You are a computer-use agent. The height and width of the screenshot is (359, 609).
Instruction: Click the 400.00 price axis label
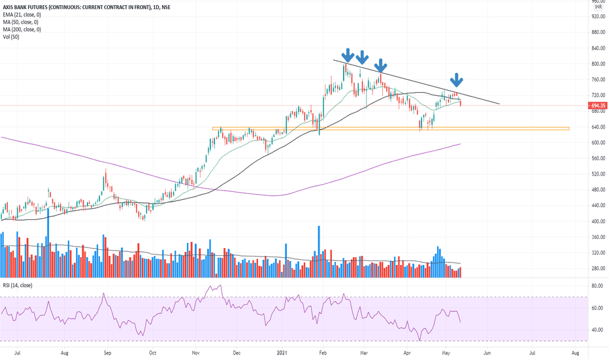(599, 221)
